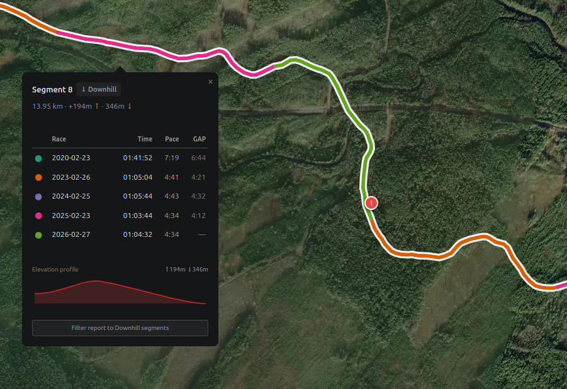Pick the pink dot for the 2025-02-23 race
The height and width of the screenshot is (389, 567).
[38, 216]
